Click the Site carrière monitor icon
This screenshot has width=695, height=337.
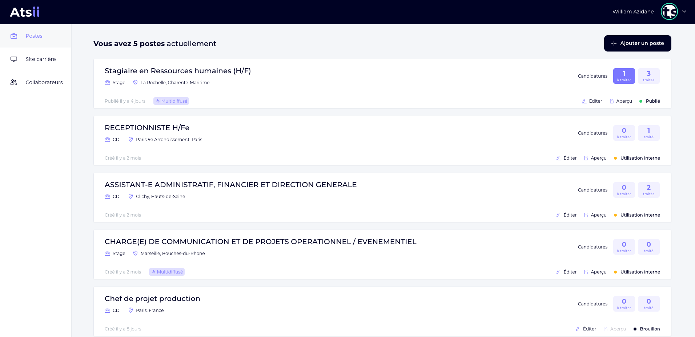coord(14,59)
